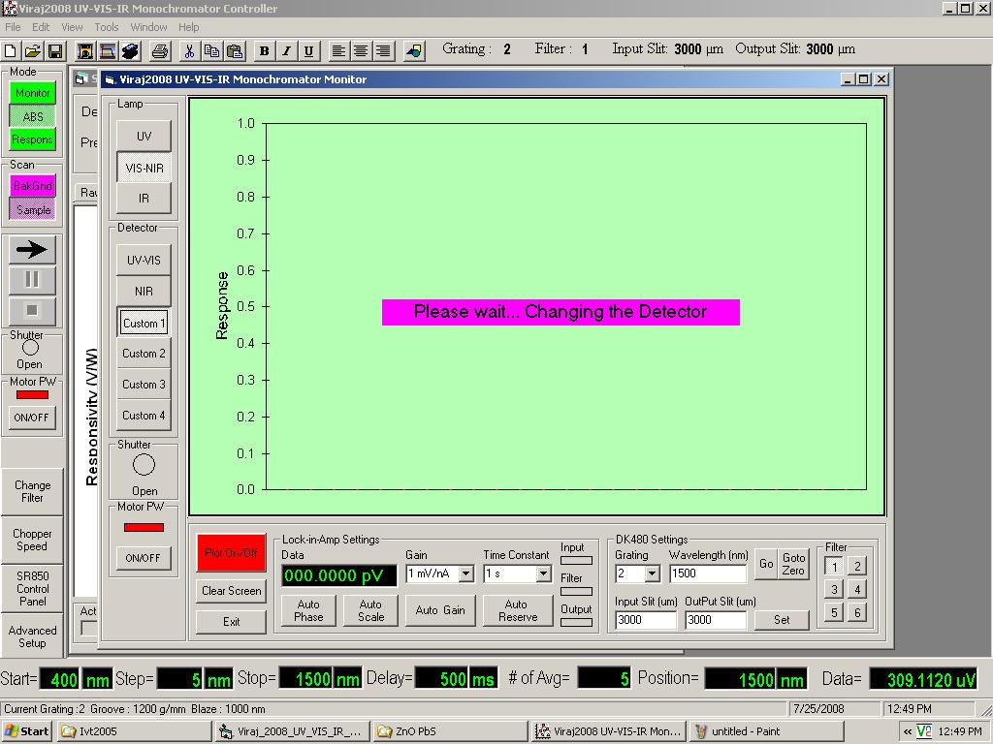Open the View menu

tap(72, 27)
